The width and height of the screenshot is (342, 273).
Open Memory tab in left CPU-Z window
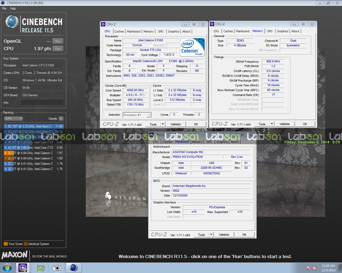click(149, 31)
